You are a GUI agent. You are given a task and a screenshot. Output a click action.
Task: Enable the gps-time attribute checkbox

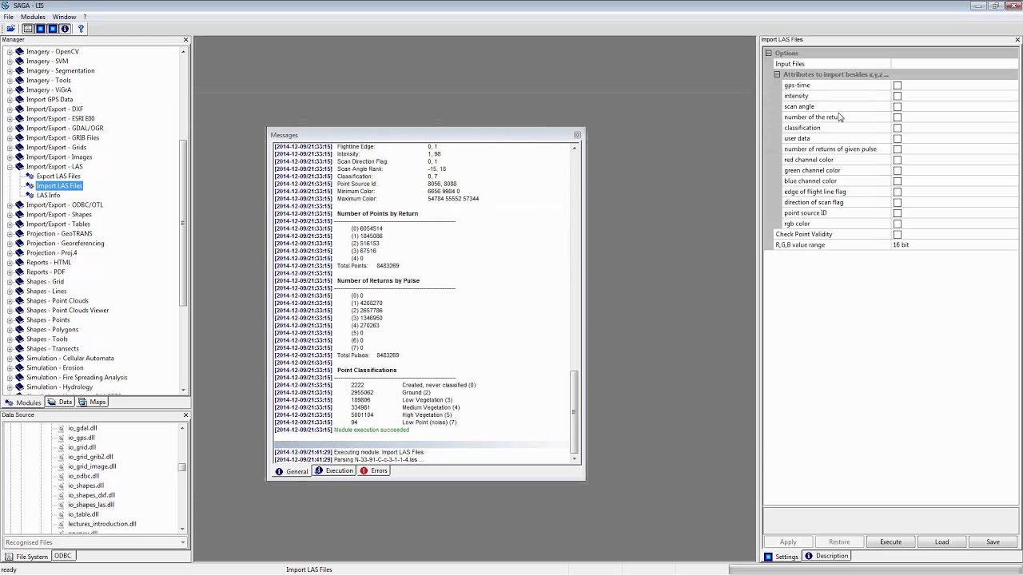coord(897,85)
